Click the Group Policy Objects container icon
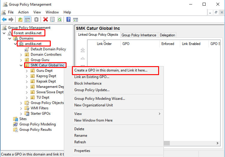Viewport: 225px width, 157px height. click(x=27, y=103)
